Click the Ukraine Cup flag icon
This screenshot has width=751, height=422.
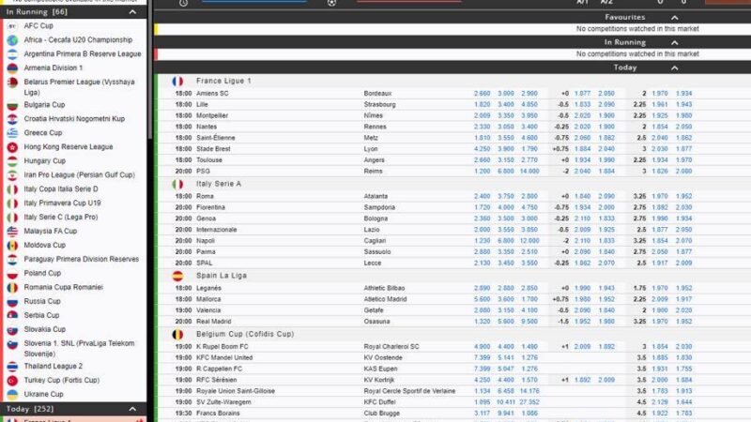[x=12, y=394]
